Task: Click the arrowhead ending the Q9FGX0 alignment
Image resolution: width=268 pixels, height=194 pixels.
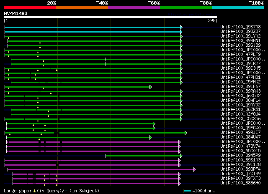Action: click(154, 128)
